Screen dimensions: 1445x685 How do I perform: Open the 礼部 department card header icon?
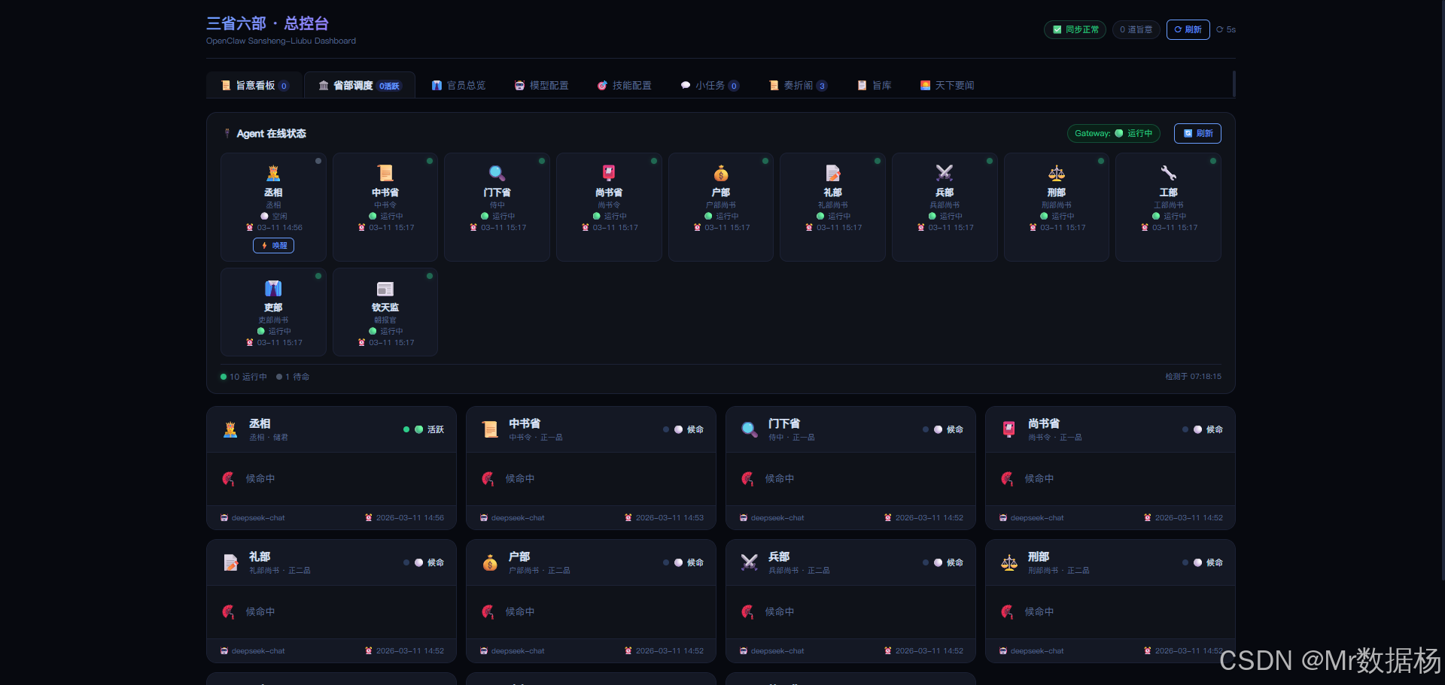coord(230,562)
